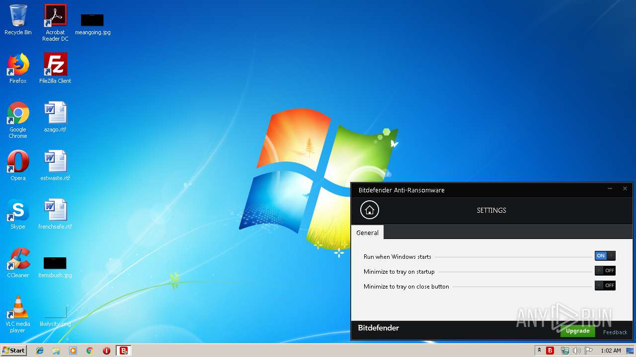Select meangoing.jpg desktop file

pyautogui.click(x=92, y=24)
